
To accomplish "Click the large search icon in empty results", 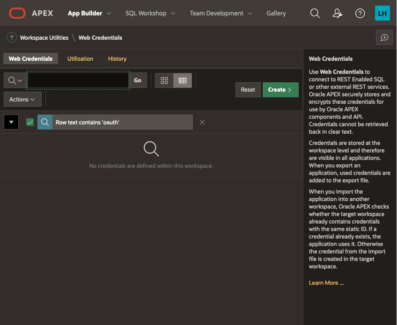I will click(151, 148).
